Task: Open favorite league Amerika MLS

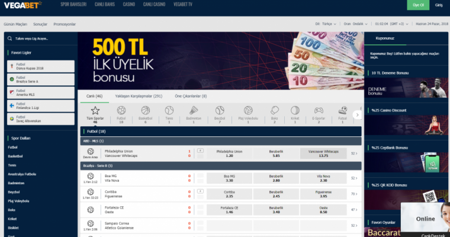Action: click(41, 93)
